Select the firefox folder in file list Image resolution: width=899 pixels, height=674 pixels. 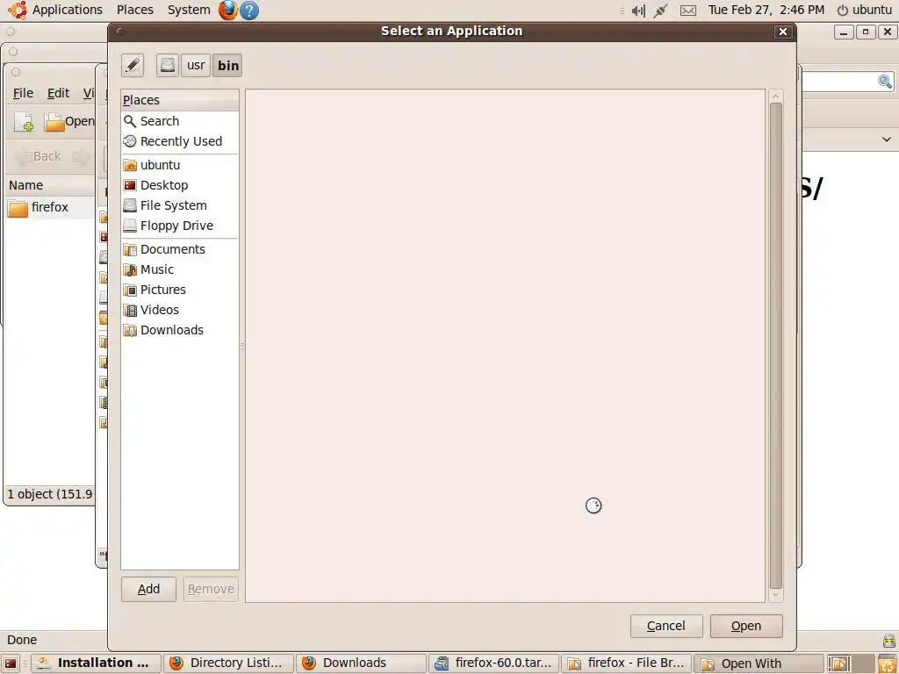49,207
